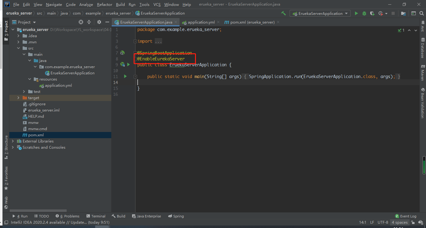Open the run configuration dropdown EruekaServerApplication

(x=320, y=13)
